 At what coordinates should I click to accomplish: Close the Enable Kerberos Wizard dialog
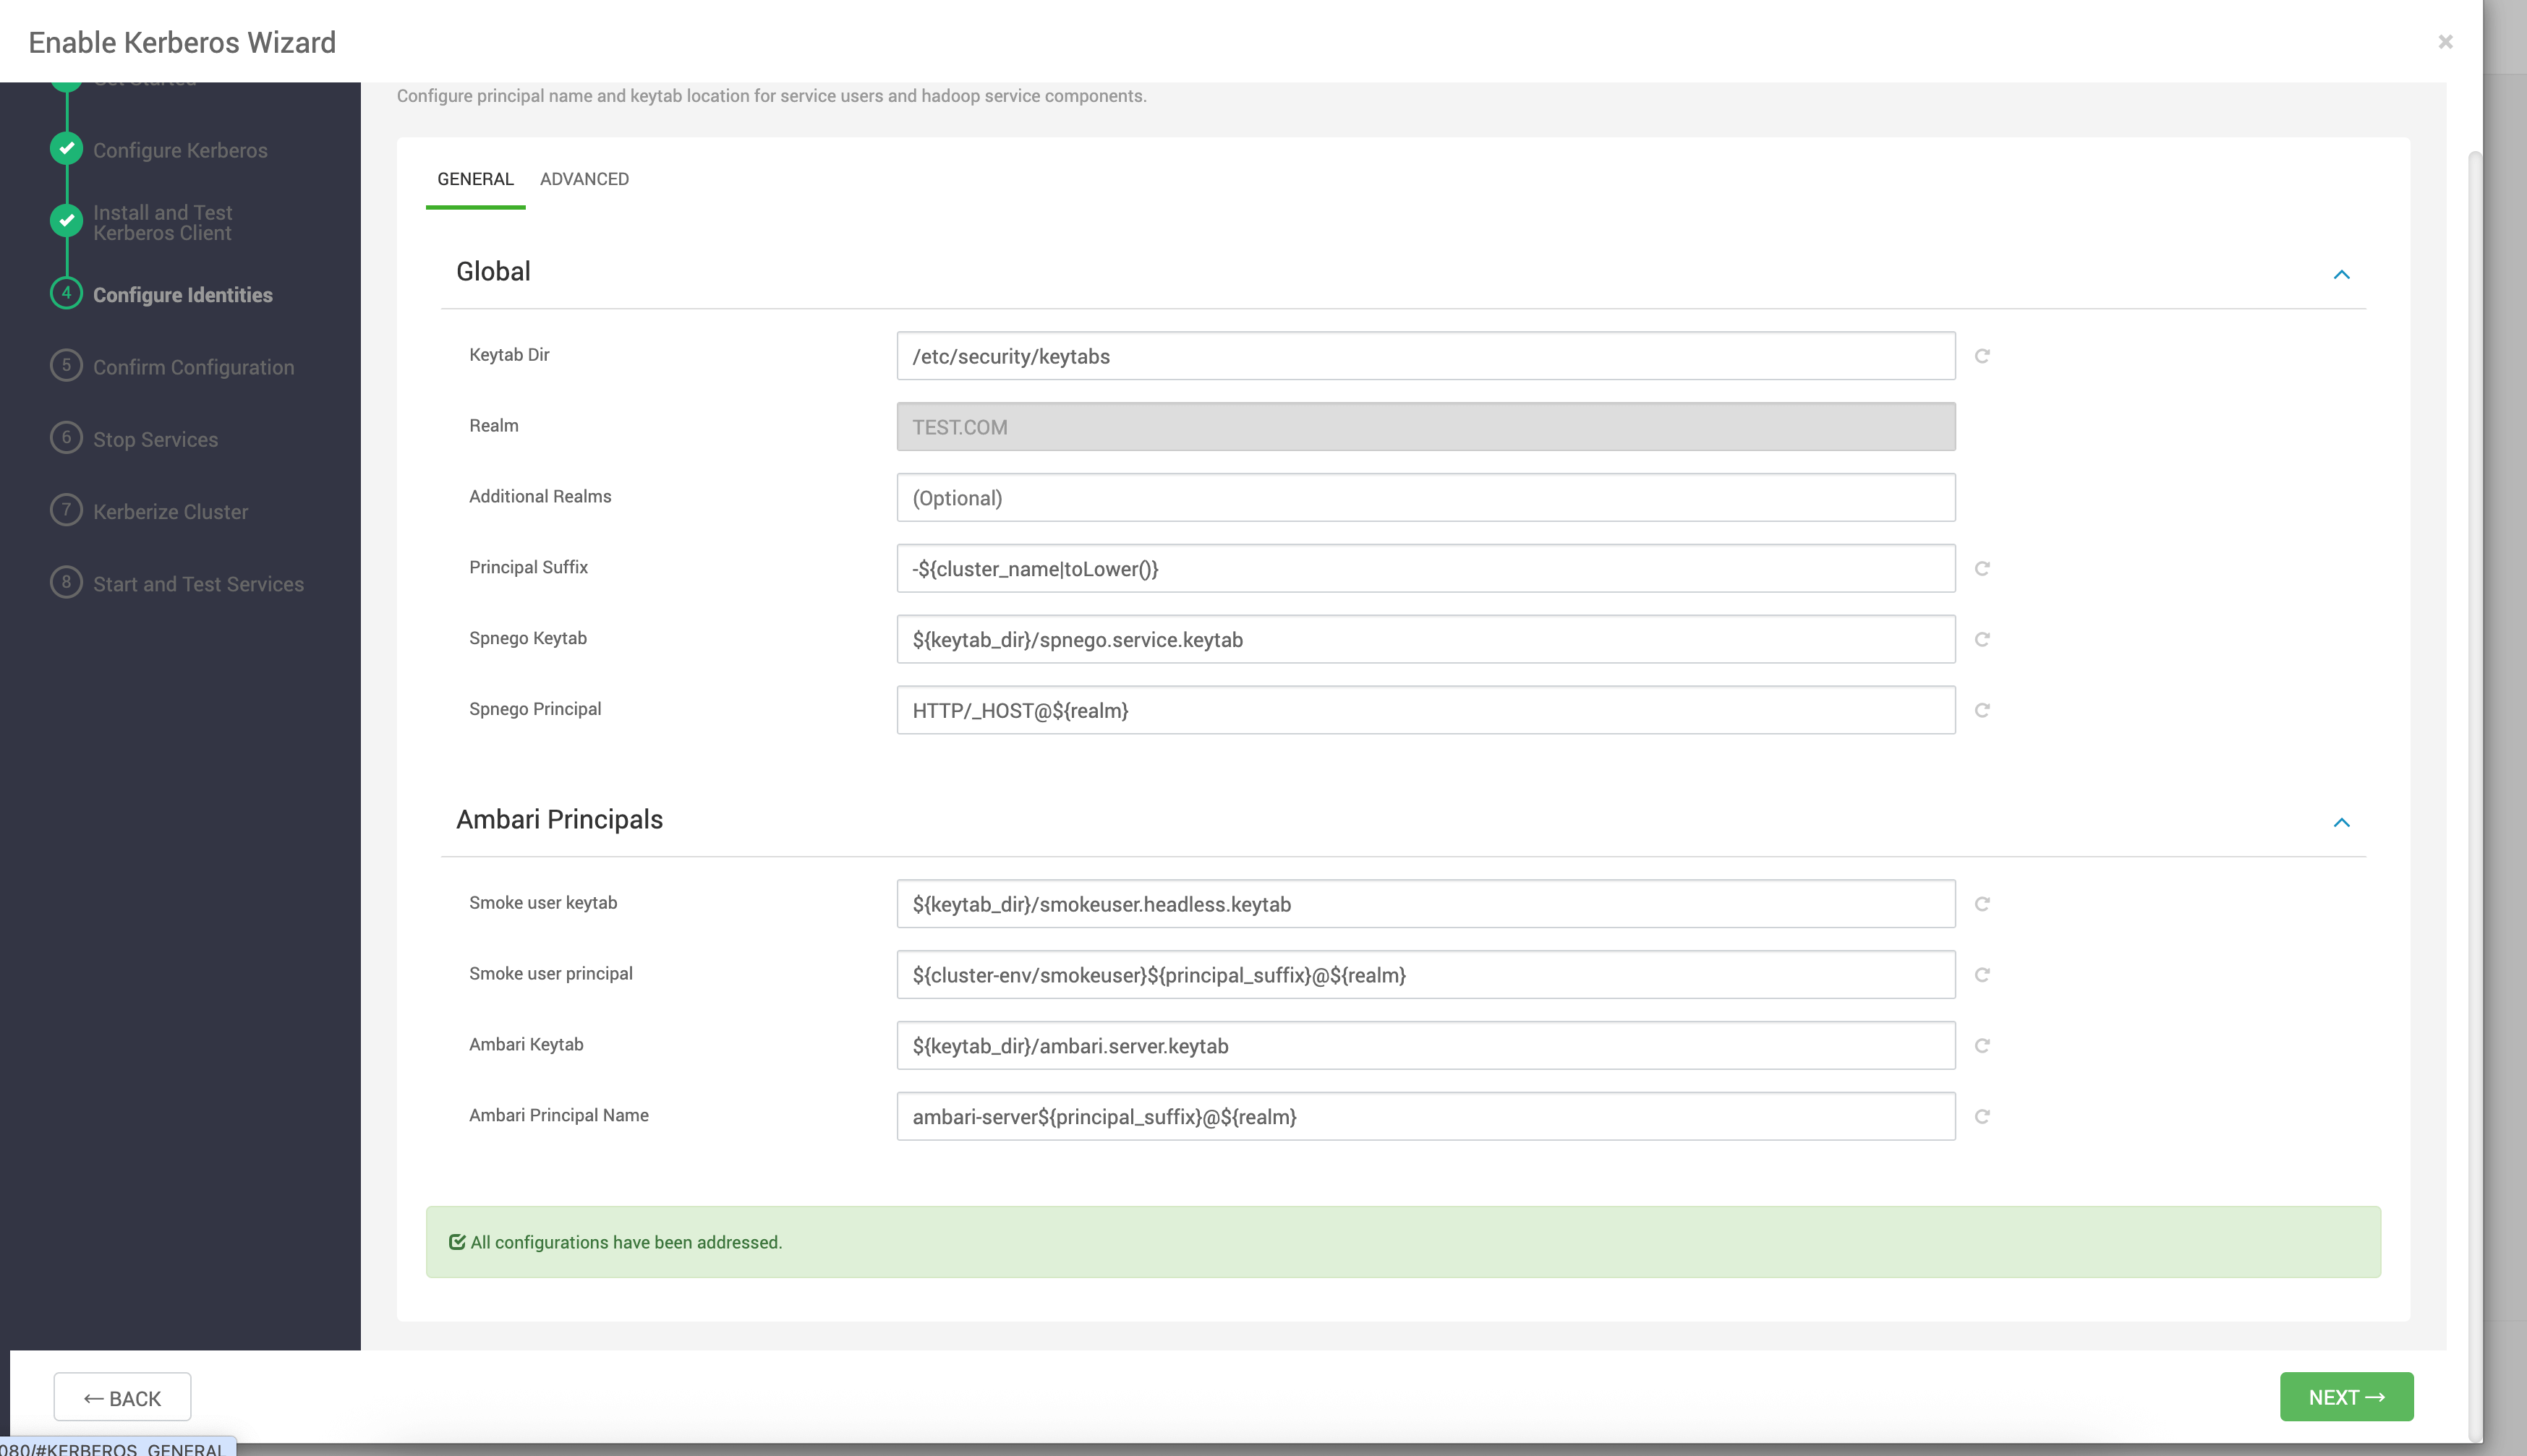click(x=2445, y=42)
